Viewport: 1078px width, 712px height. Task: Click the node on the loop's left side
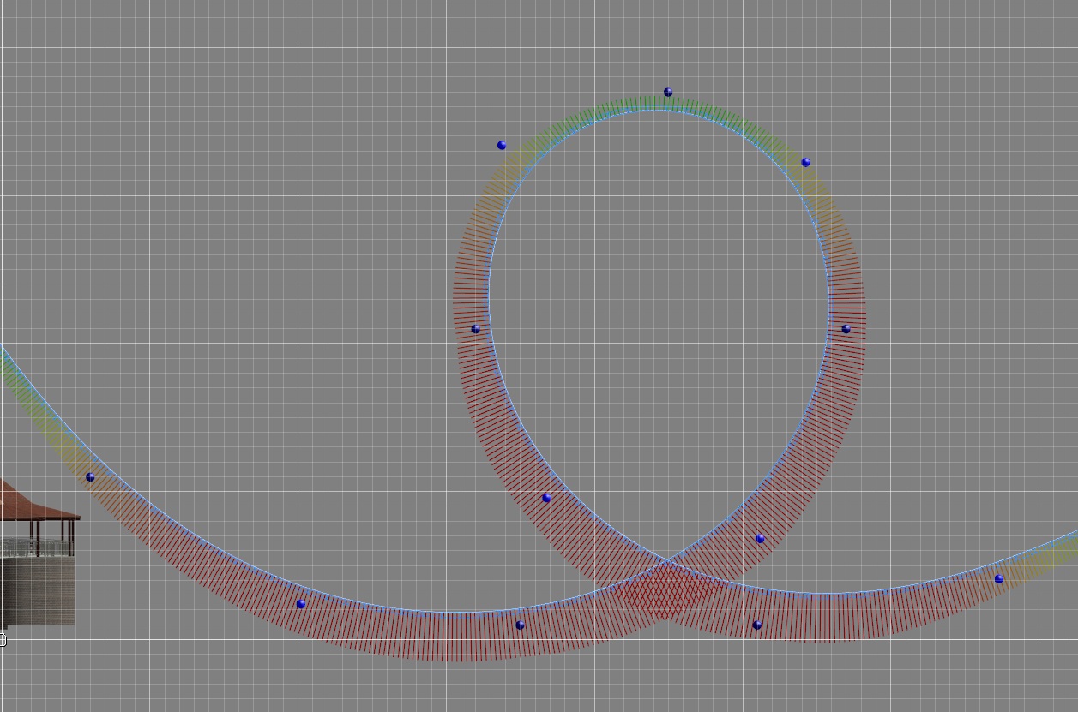476,329
